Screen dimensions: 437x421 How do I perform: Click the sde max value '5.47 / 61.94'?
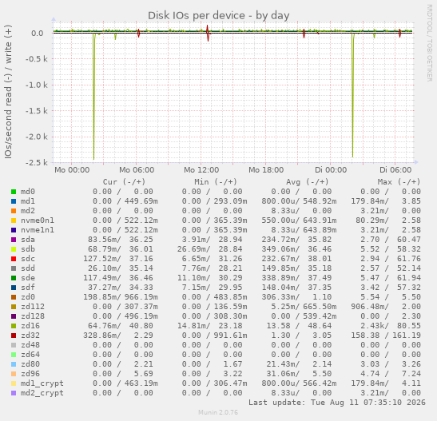point(391,278)
